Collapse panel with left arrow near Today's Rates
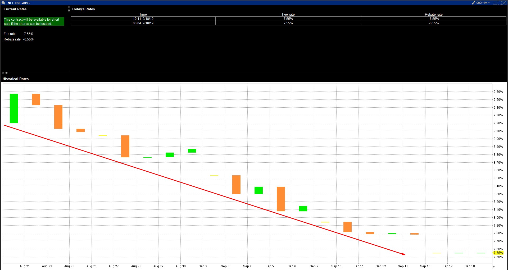Image resolution: width=508 pixels, height=270 pixels. point(69,7)
